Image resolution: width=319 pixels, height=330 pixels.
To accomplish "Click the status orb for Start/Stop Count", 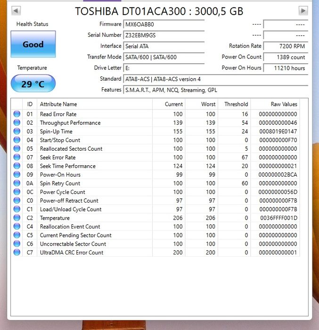I will [17, 140].
